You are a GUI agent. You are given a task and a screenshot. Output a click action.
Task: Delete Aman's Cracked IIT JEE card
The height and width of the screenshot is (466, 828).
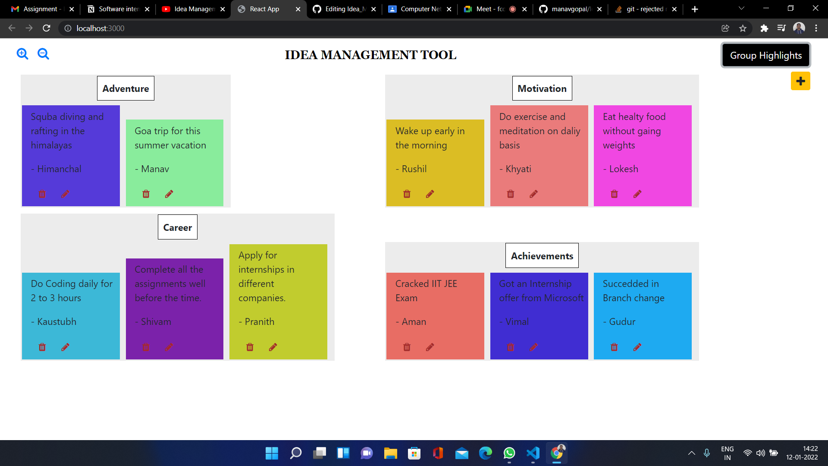[x=407, y=347]
